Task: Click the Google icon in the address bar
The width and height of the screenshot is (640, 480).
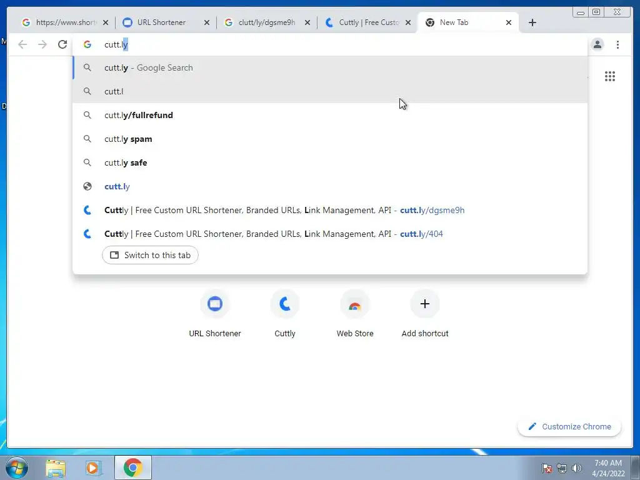Action: click(87, 44)
